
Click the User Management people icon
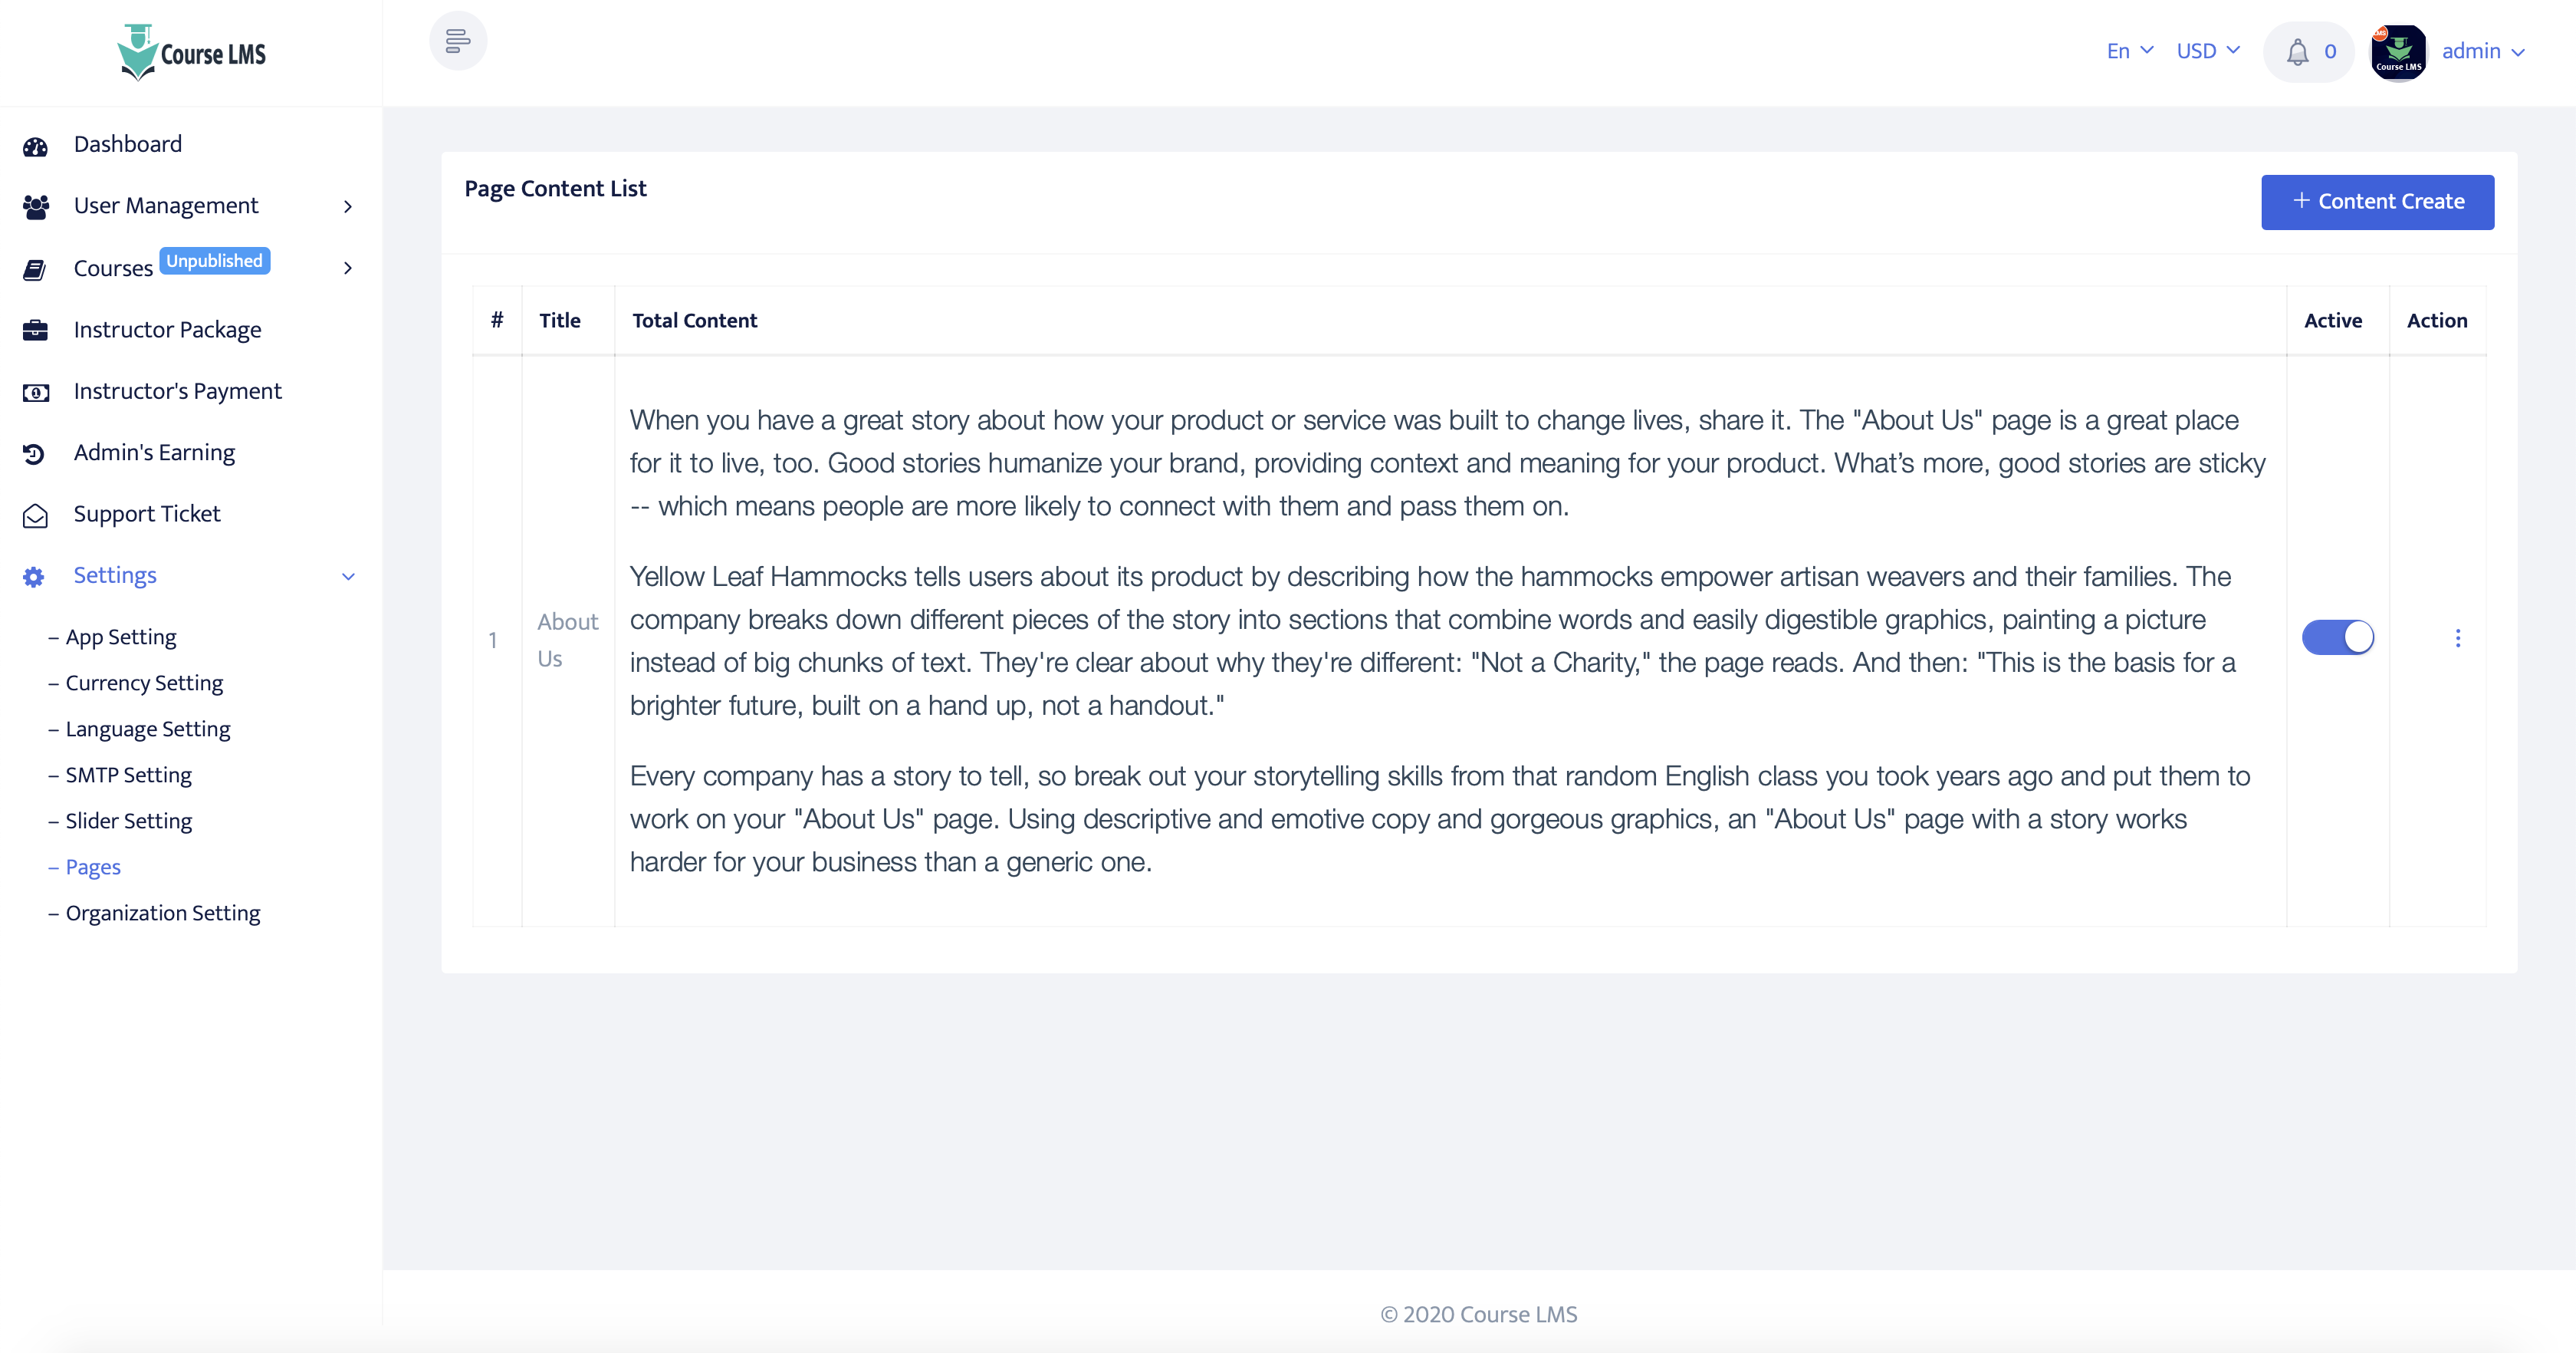35,207
